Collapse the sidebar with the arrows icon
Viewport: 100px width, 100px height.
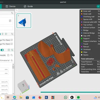click(x=16, y=10)
